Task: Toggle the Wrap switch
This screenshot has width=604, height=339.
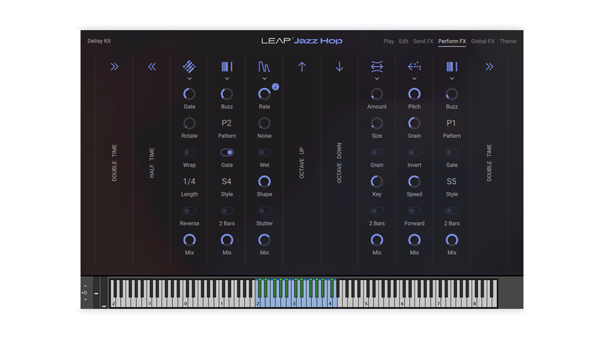Action: [x=189, y=153]
